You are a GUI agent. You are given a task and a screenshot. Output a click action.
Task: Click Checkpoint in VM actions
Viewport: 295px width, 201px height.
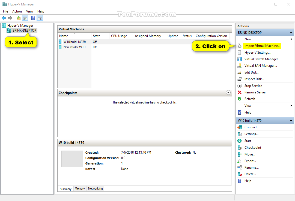[x=253, y=148]
